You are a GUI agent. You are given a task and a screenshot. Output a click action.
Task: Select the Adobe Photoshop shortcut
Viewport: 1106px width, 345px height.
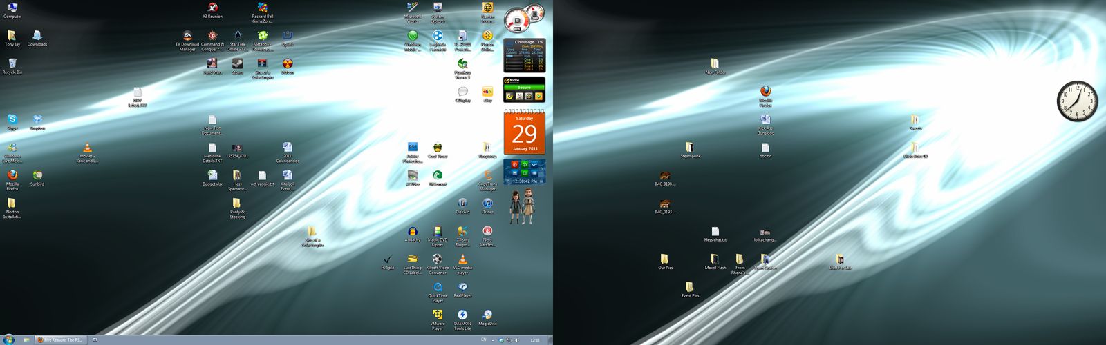pos(413,152)
